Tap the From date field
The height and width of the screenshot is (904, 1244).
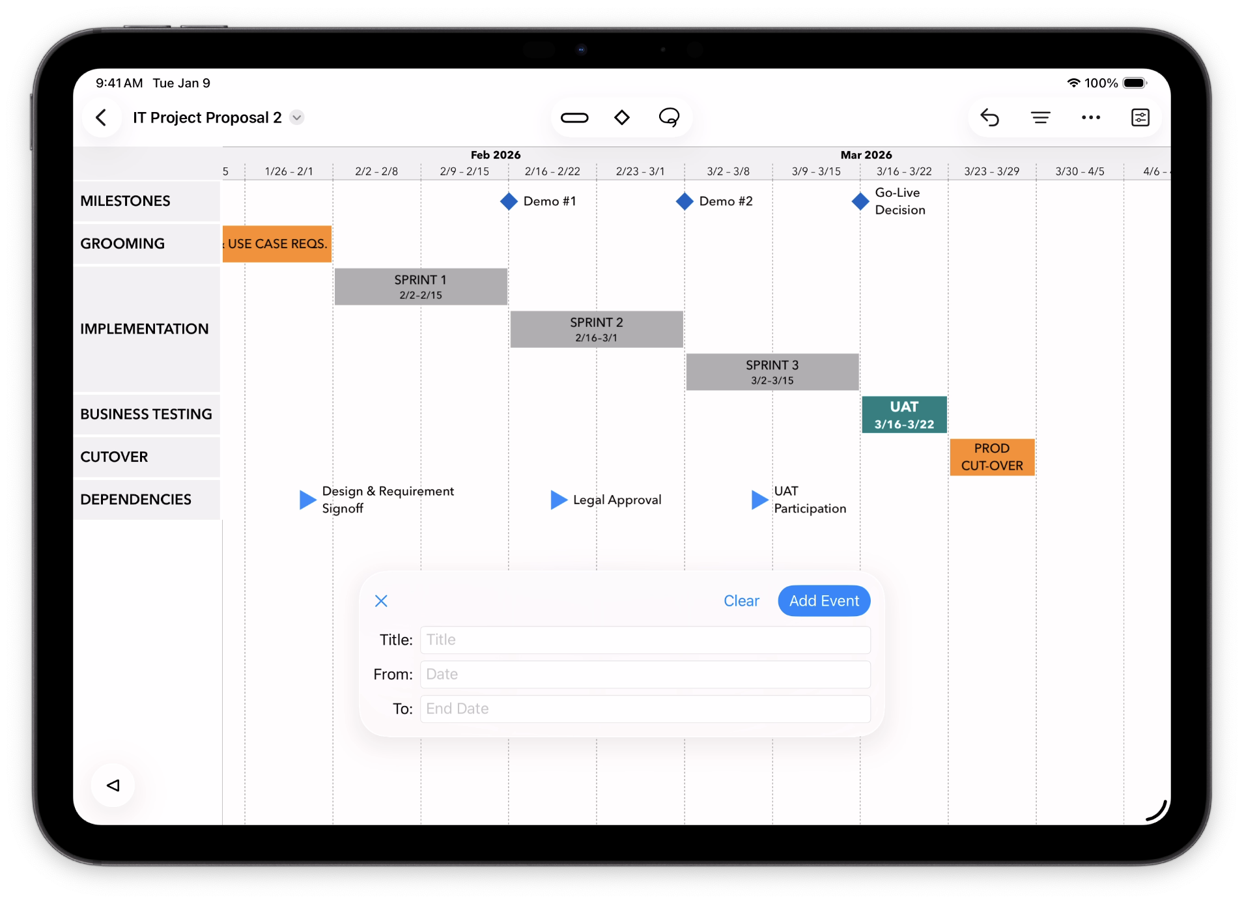point(645,675)
